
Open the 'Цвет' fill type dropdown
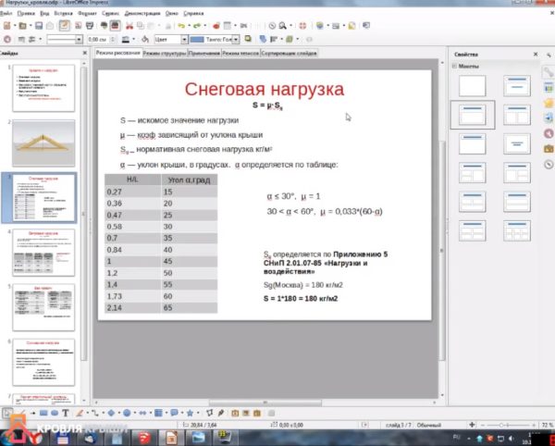184,39
